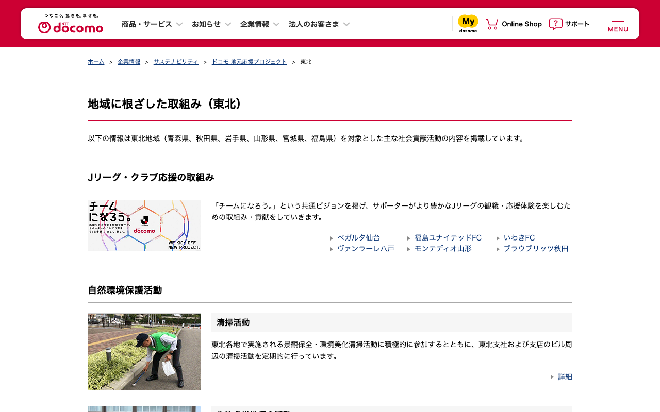Click the Online Shop cart icon
Image resolution: width=660 pixels, height=412 pixels.
tap(492, 24)
